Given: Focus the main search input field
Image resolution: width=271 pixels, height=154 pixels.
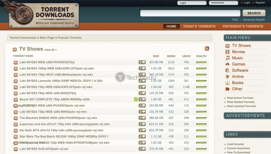Looking at the screenshot, I should point(190,13).
